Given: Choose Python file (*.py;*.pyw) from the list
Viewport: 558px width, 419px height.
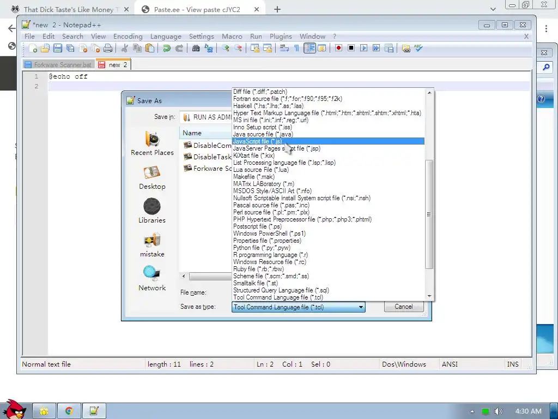Looking at the screenshot, I should click(327, 248).
